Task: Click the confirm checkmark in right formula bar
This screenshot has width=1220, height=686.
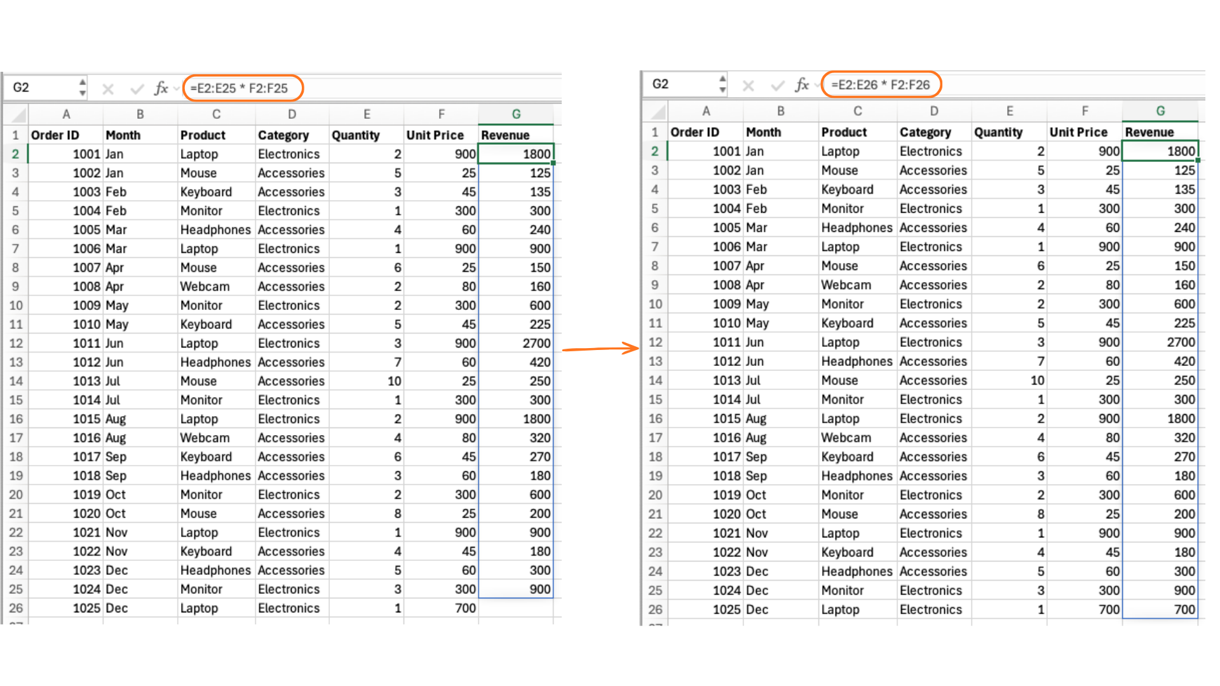Action: point(777,85)
